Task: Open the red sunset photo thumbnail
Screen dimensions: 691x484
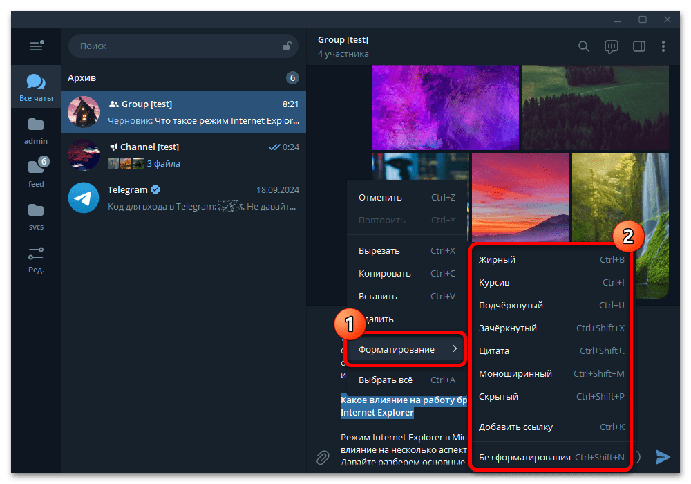Action: [520, 198]
